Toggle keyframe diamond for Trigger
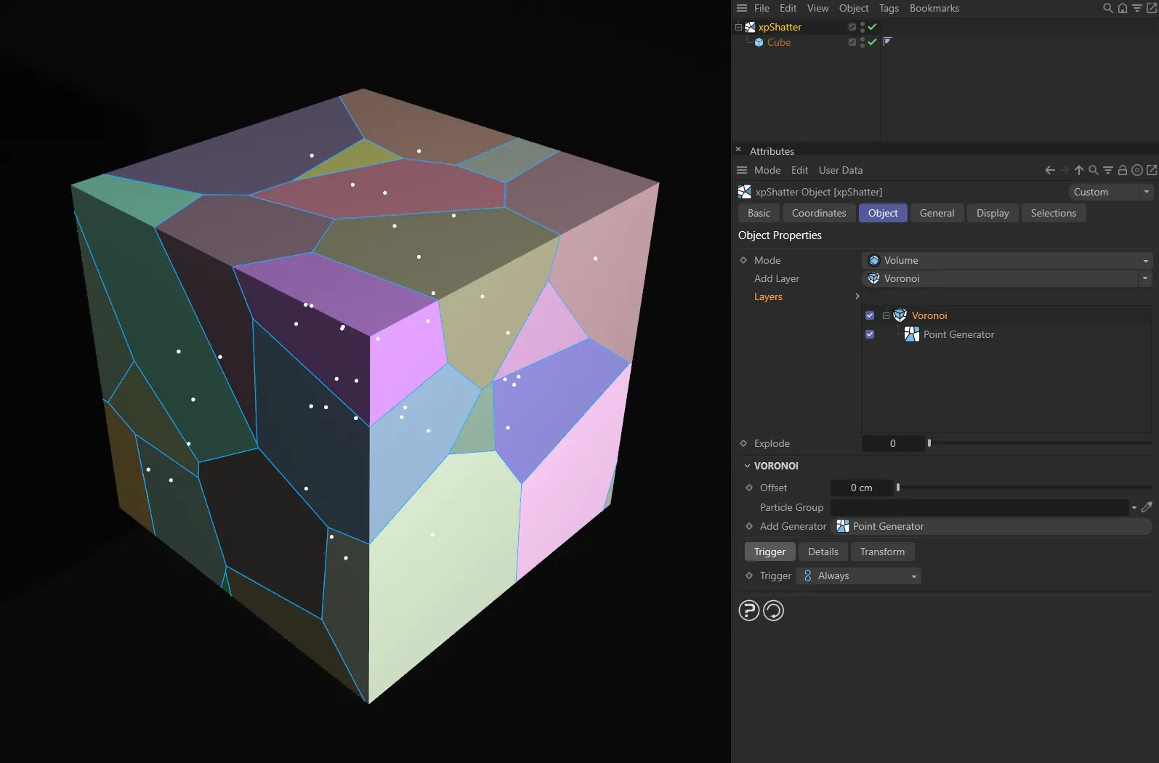This screenshot has height=763, width=1159. pyautogui.click(x=749, y=576)
